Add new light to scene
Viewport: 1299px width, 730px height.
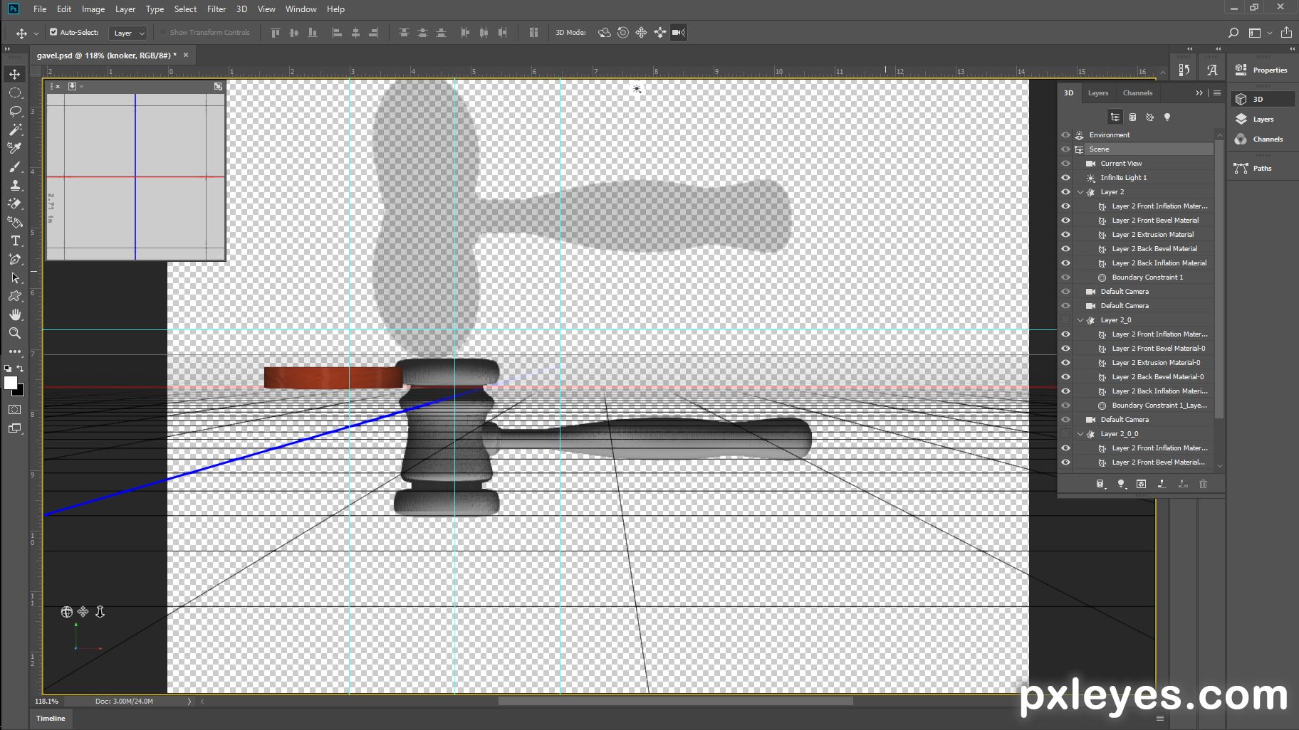1121,484
